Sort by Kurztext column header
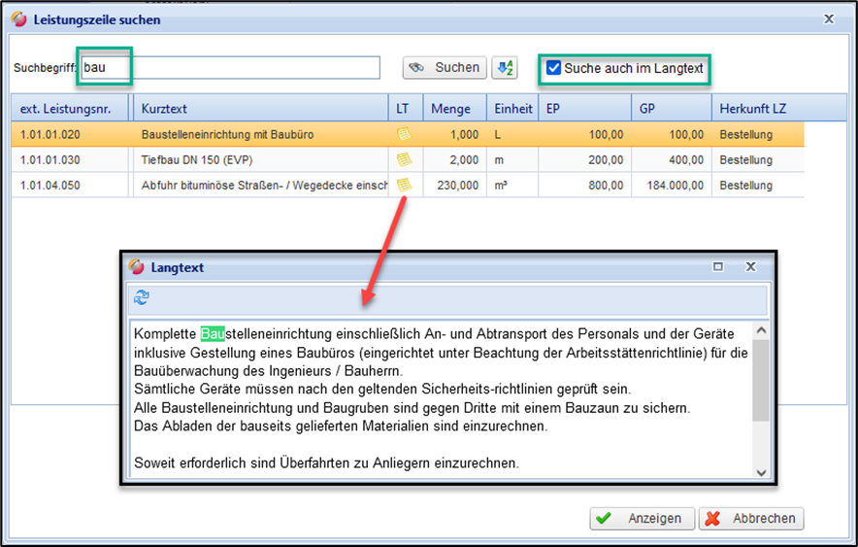The width and height of the screenshot is (858, 547). tap(262, 109)
